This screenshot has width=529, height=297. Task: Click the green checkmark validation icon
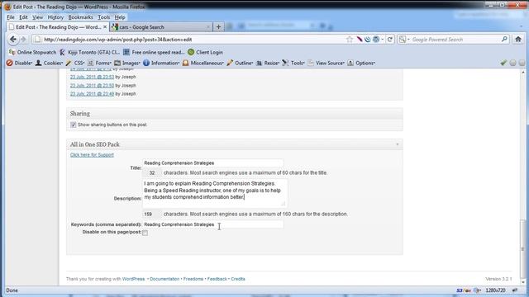[x=503, y=63]
